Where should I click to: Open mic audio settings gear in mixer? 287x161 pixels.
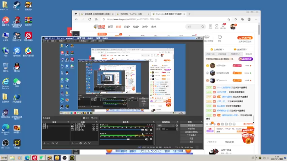pyautogui.click(x=151, y=130)
